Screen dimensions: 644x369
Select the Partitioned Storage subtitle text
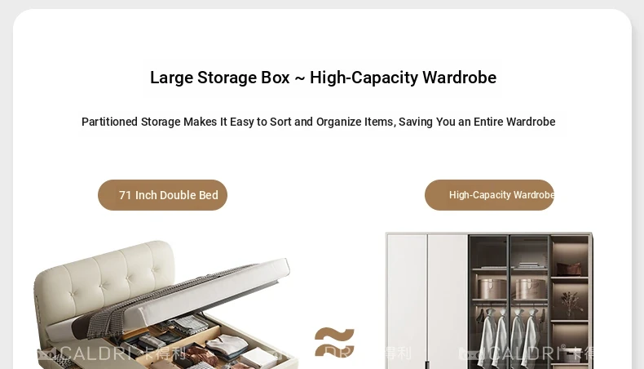(x=318, y=122)
